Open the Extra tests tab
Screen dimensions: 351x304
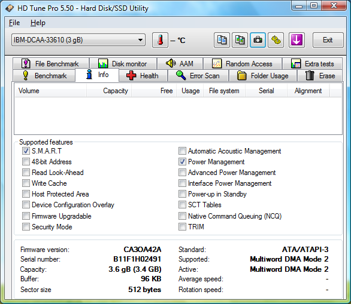(313, 64)
